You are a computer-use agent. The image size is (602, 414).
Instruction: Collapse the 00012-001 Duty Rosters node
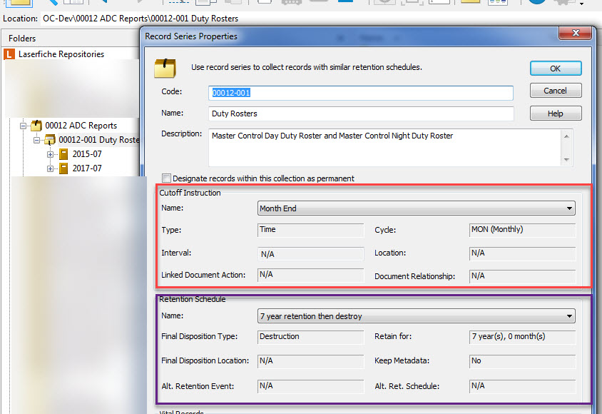37,140
